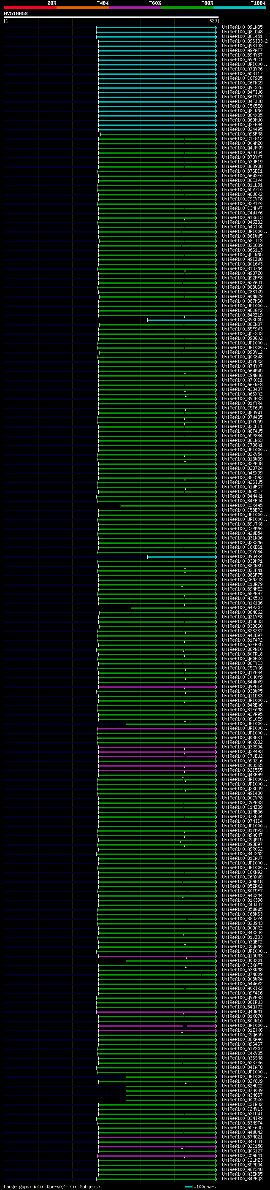
Task: Click hit UniRef100_C3X4A5
Action: pyautogui.click(x=242, y=506)
